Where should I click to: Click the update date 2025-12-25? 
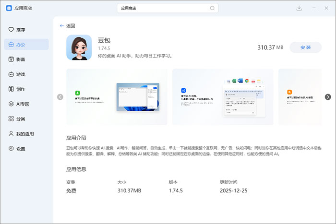(x=234, y=190)
